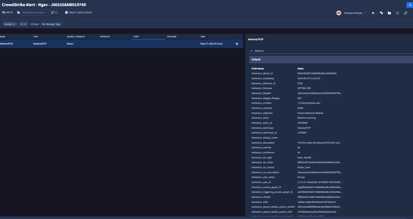Sort by PORT column header

pyautogui.click(x=136, y=37)
